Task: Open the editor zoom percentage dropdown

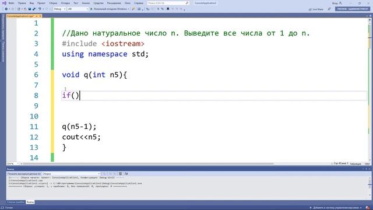Action: [x=13, y=164]
